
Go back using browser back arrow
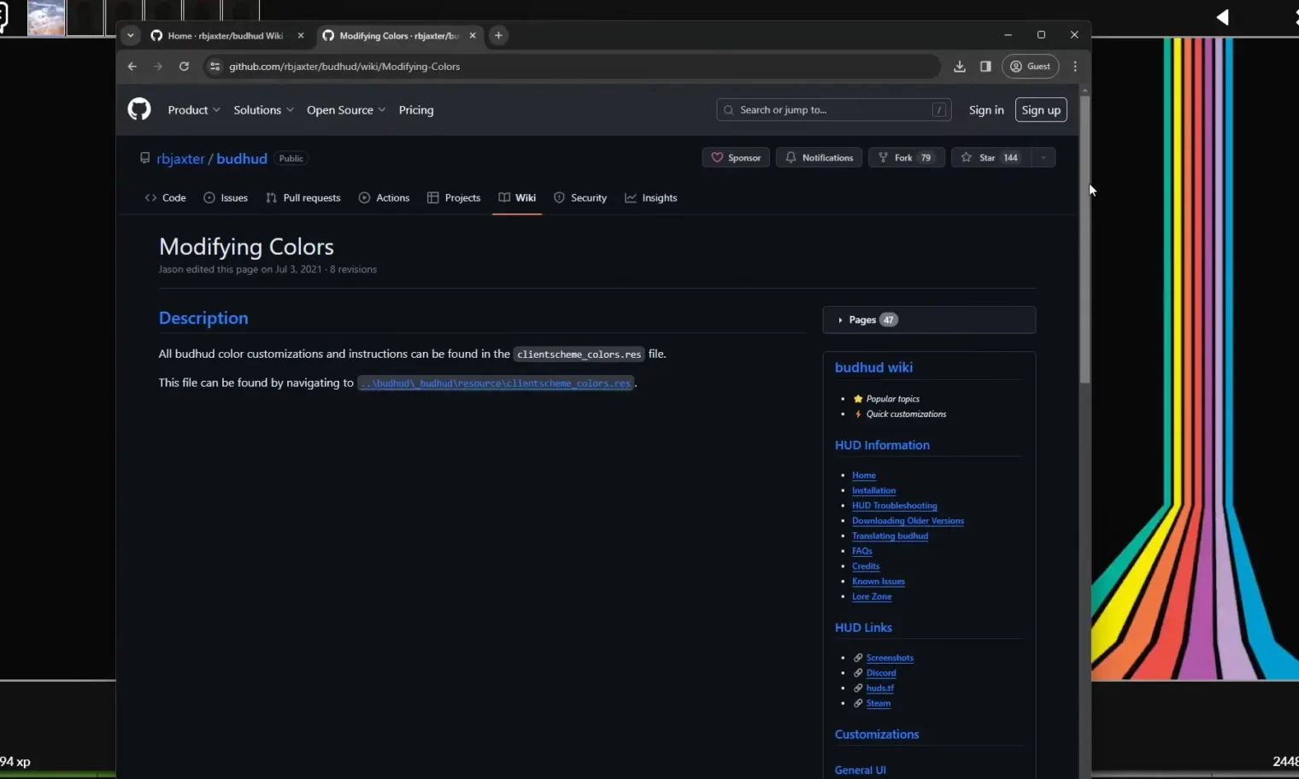[132, 66]
